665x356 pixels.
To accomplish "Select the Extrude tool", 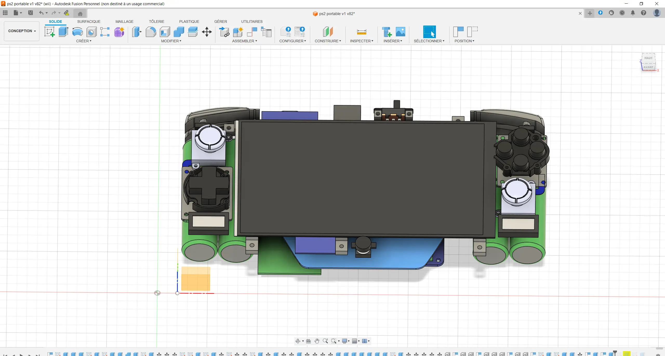I will click(x=63, y=32).
